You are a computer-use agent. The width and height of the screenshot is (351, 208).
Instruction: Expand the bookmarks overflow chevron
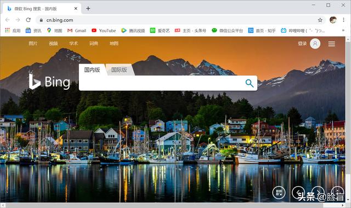(343, 31)
